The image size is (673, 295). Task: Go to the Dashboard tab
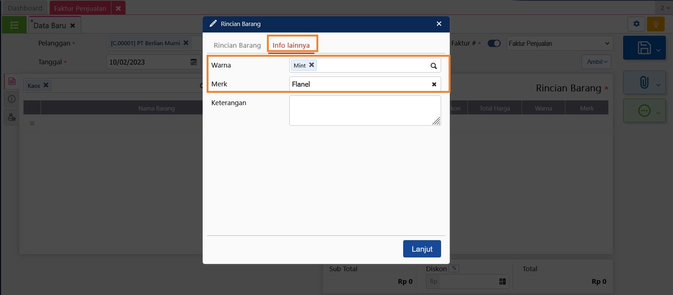pos(25,8)
